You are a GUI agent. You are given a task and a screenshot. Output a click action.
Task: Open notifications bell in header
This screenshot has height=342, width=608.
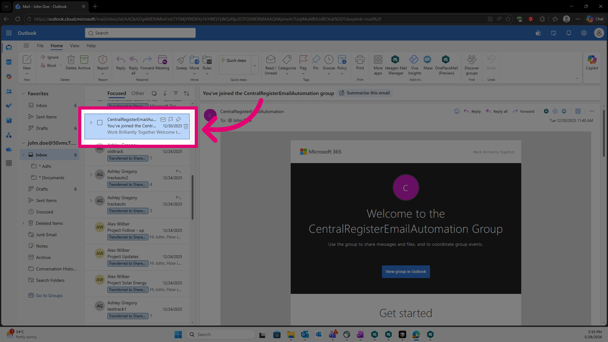pyautogui.click(x=569, y=33)
